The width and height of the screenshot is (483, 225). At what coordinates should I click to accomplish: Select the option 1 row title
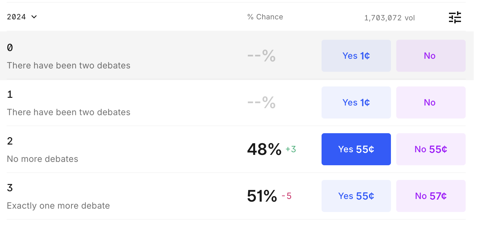coord(10,95)
